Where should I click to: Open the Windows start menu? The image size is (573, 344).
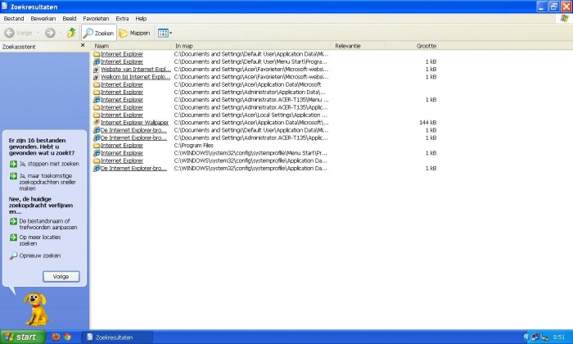(23, 337)
